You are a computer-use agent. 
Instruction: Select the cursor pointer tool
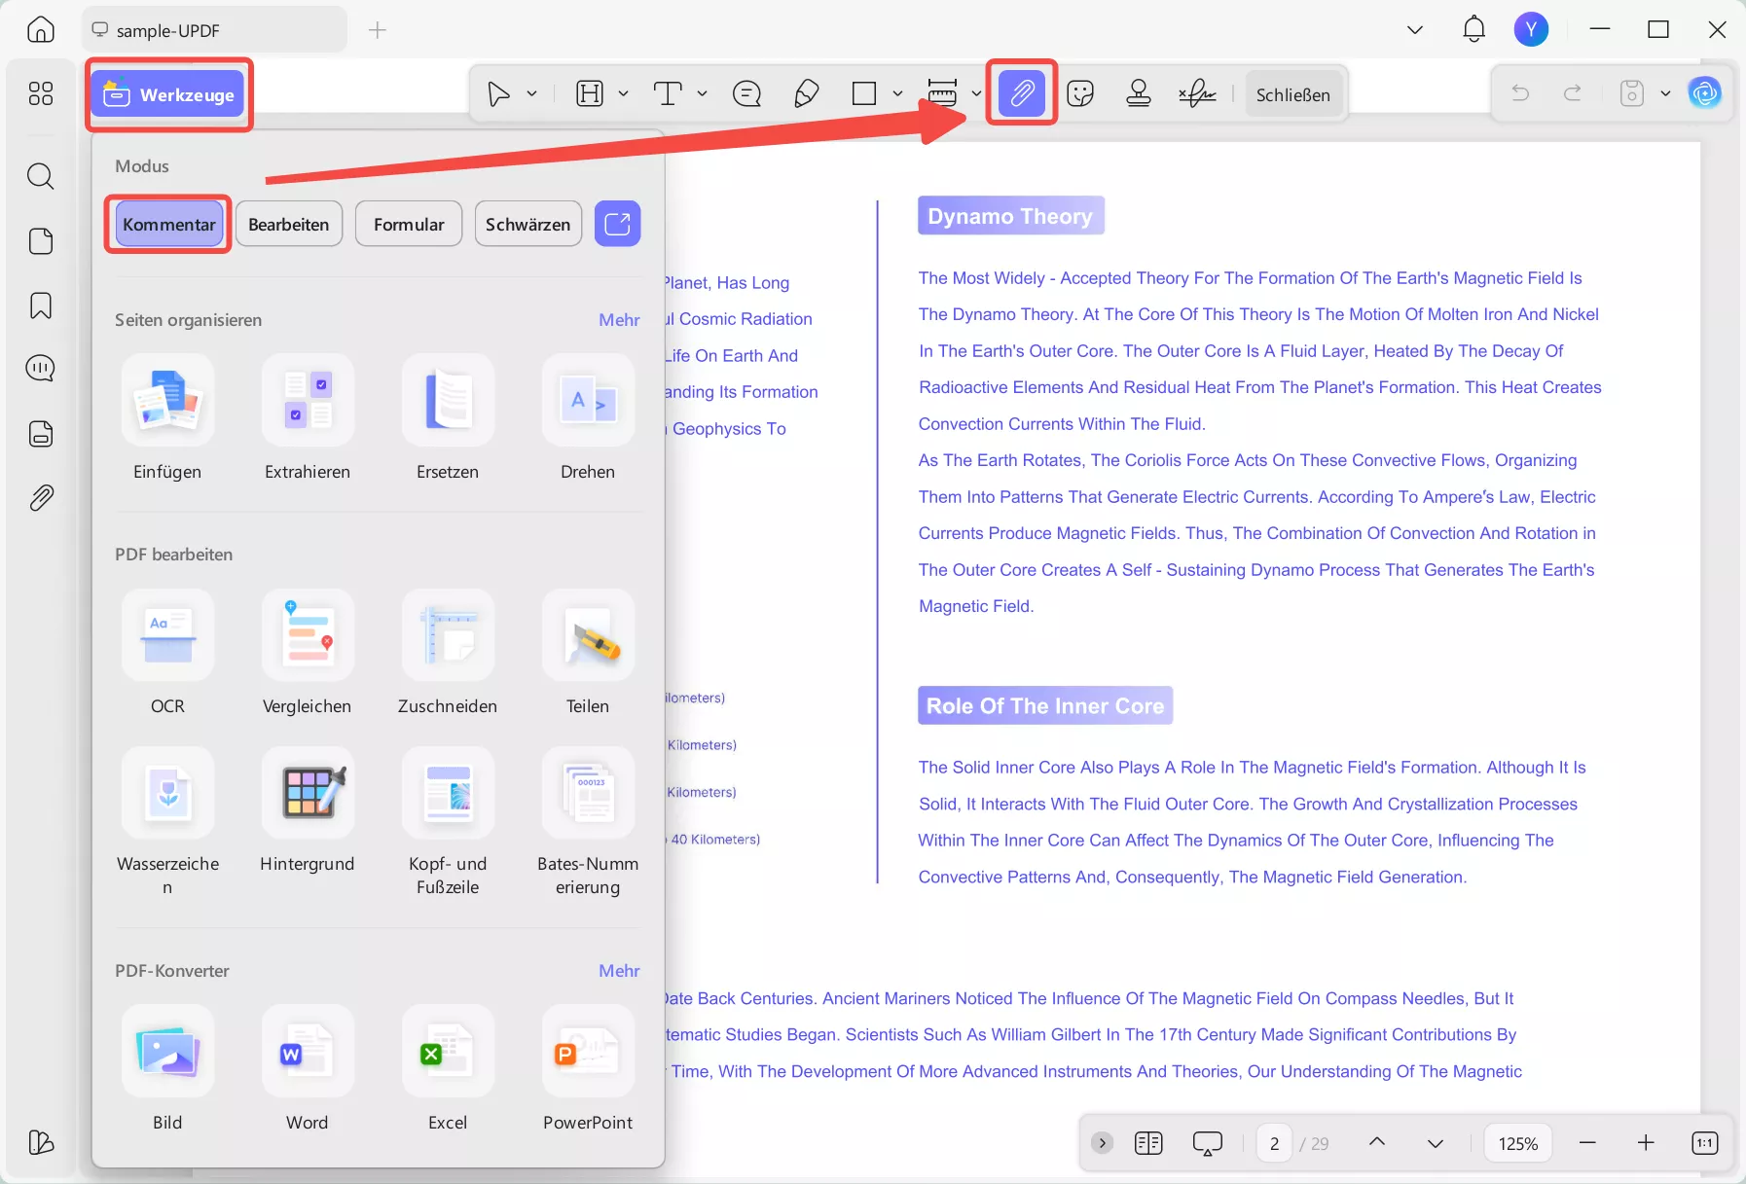pos(498,93)
